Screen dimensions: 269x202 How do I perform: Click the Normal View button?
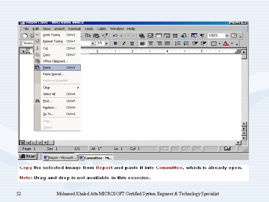tap(22, 143)
